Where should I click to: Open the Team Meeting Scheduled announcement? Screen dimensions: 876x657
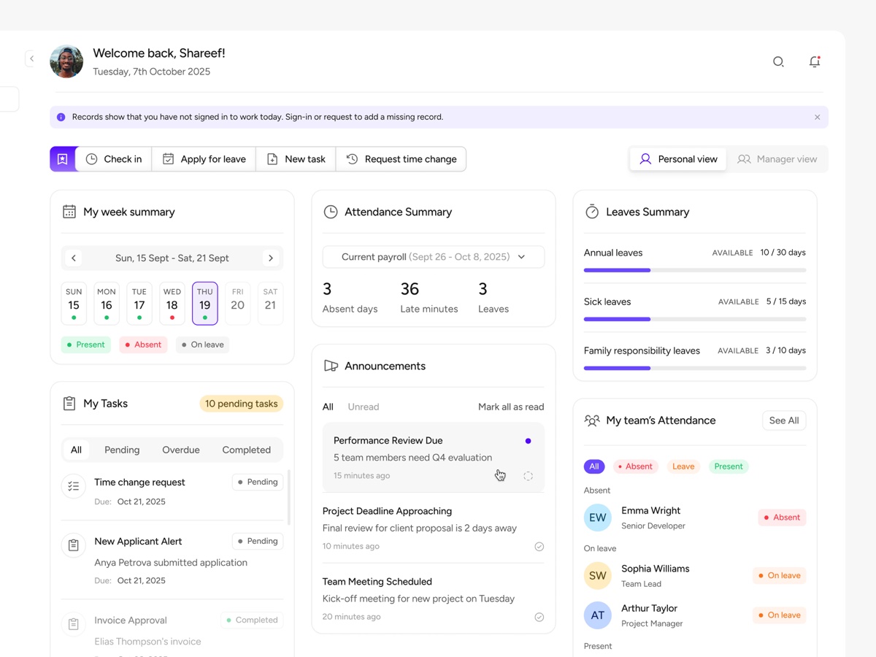(x=434, y=599)
